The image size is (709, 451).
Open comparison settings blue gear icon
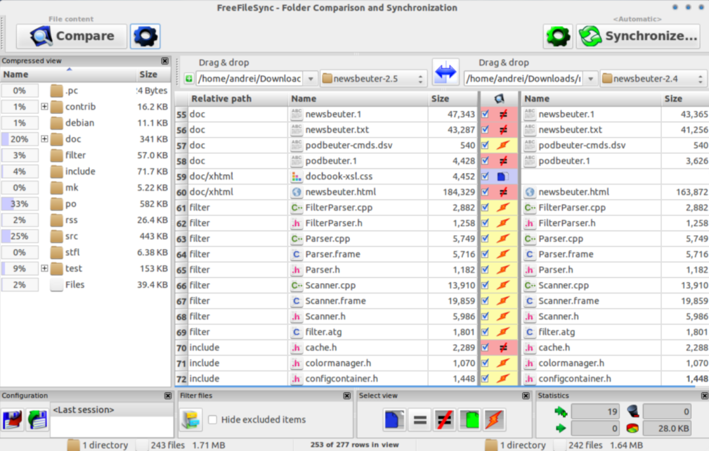(x=145, y=36)
